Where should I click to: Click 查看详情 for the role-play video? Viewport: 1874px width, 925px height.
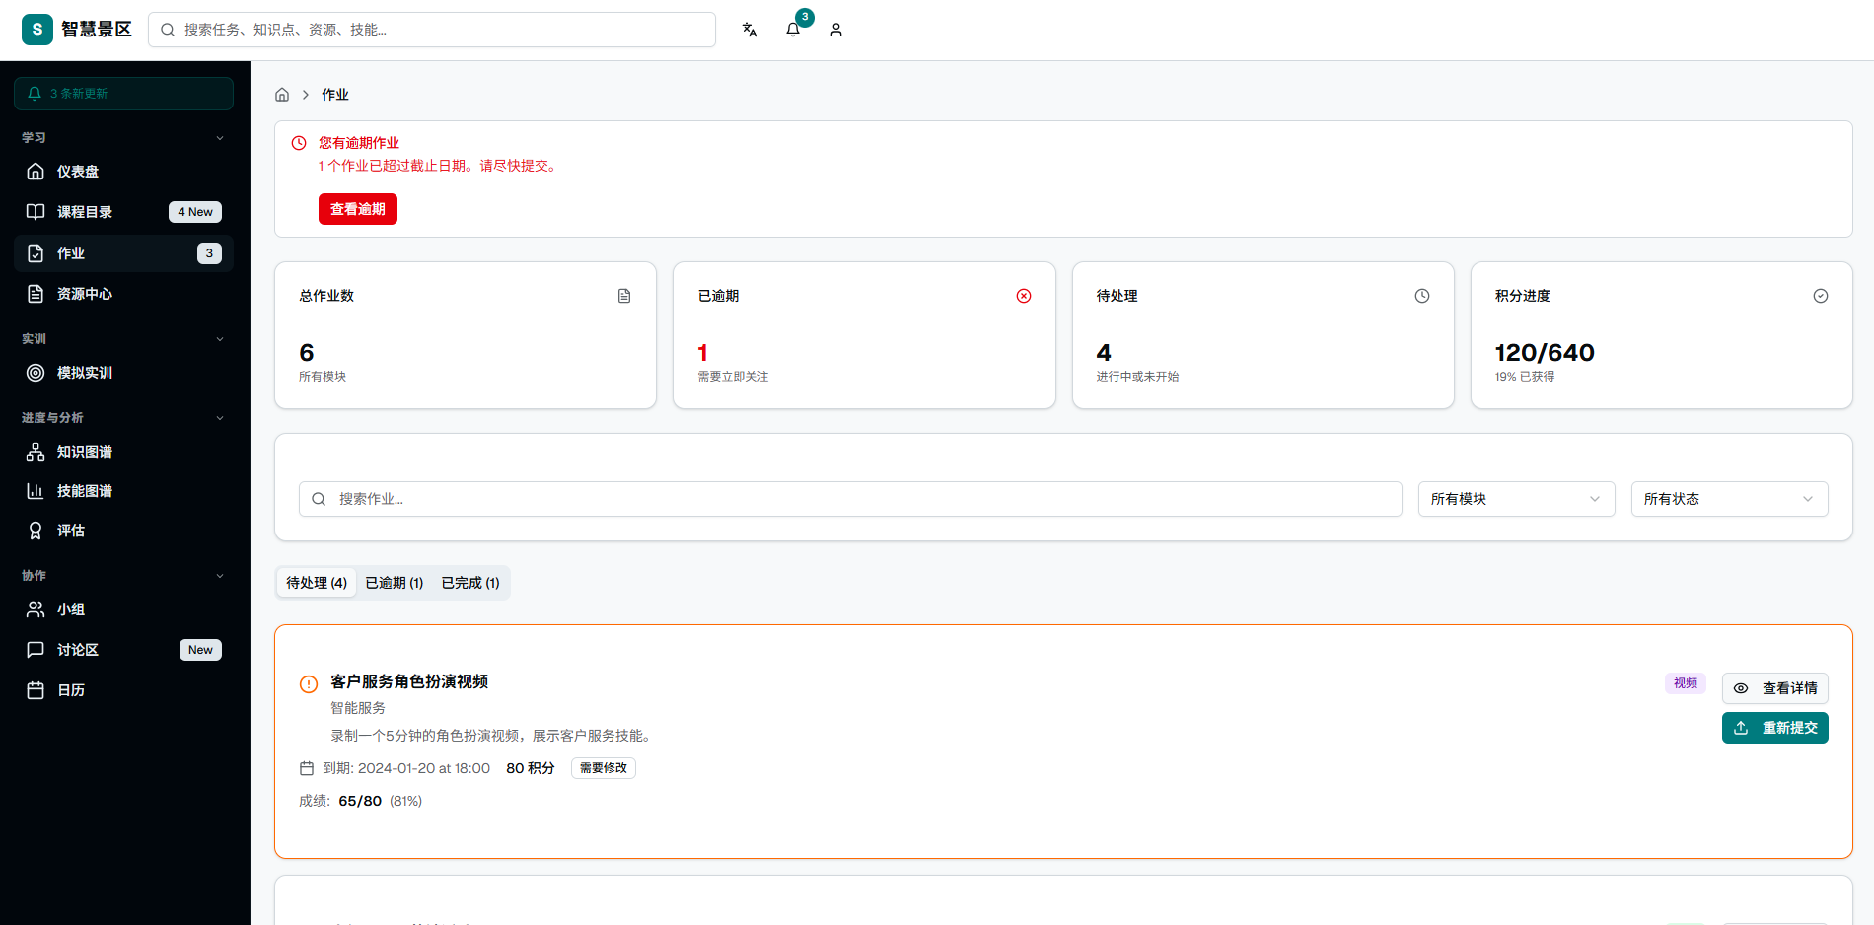1774,688
